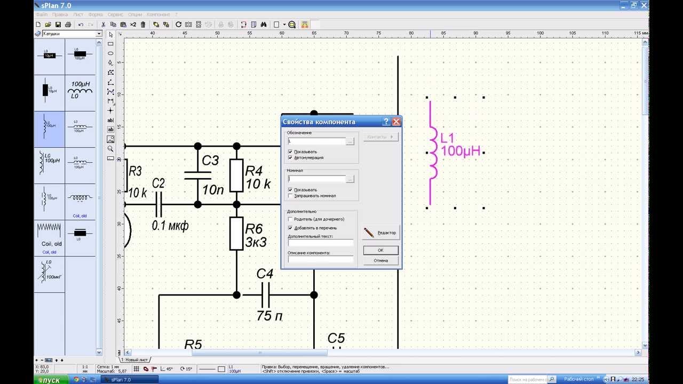Select the boxed 'ab' text block tool
This screenshot has height=384, width=683.
click(x=110, y=130)
